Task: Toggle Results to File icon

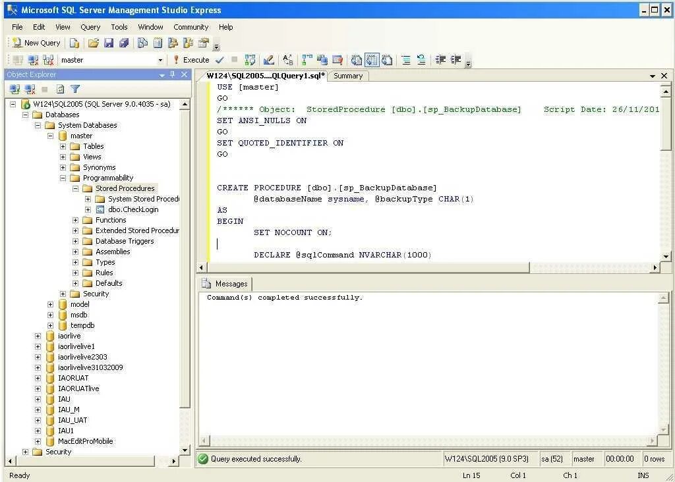Action: click(x=387, y=60)
